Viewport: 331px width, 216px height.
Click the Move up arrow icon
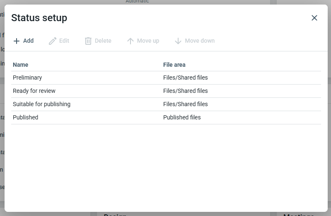[x=130, y=41]
